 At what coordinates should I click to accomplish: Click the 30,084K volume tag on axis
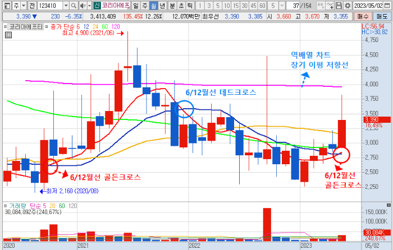377,232
